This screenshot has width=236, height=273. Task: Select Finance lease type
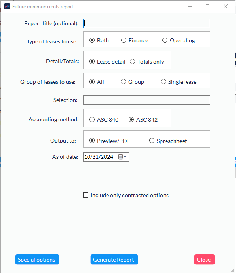coord(135,40)
